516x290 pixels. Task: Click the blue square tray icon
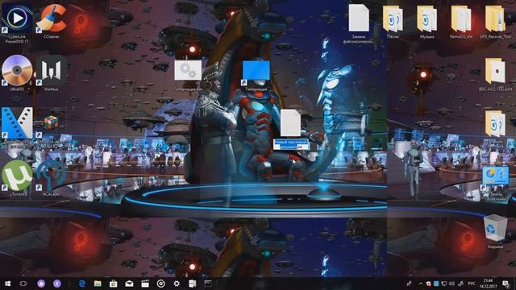point(436,284)
